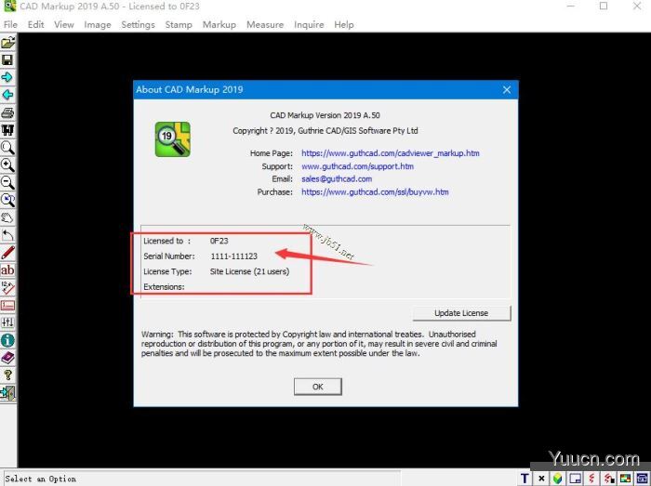This screenshot has height=486, width=651.
Task: Click the zoom out magnifier with minus
Action: [x=7, y=182]
